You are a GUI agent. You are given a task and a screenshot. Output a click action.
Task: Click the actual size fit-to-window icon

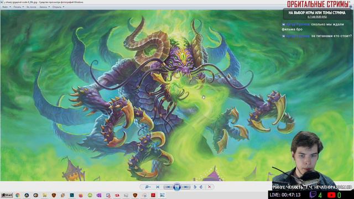(x=158, y=187)
